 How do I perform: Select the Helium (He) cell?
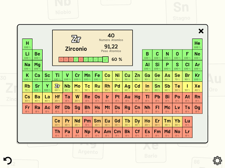(x=197, y=44)
